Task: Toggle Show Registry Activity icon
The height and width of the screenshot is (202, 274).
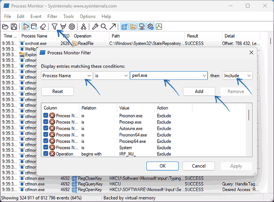Action: pos(124,27)
